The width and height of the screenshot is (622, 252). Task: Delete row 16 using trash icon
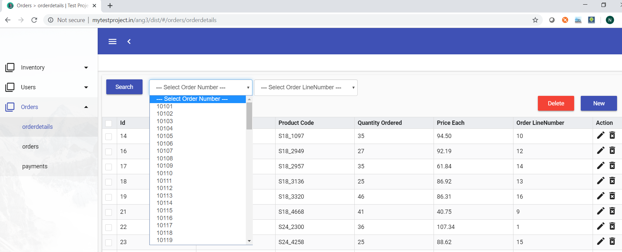tap(612, 151)
